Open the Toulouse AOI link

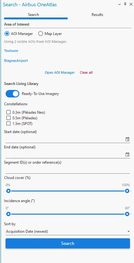(x=11, y=51)
